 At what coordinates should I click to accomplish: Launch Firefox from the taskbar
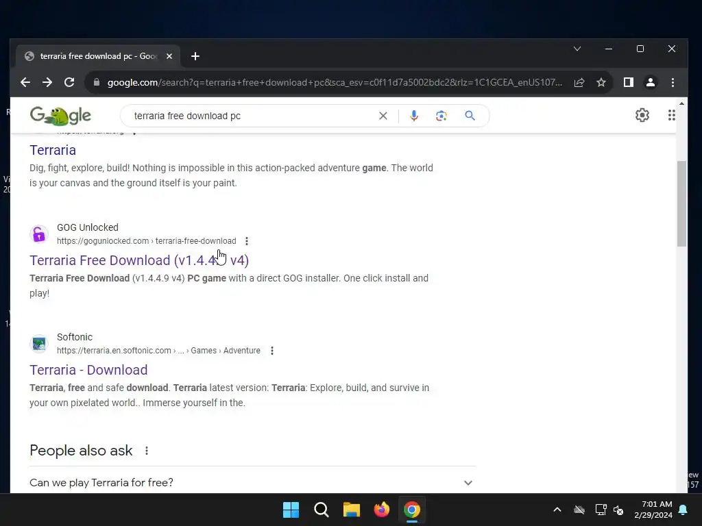coord(381,510)
